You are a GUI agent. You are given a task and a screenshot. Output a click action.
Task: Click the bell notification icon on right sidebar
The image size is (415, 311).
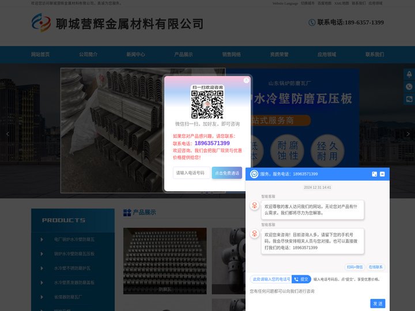click(409, 74)
